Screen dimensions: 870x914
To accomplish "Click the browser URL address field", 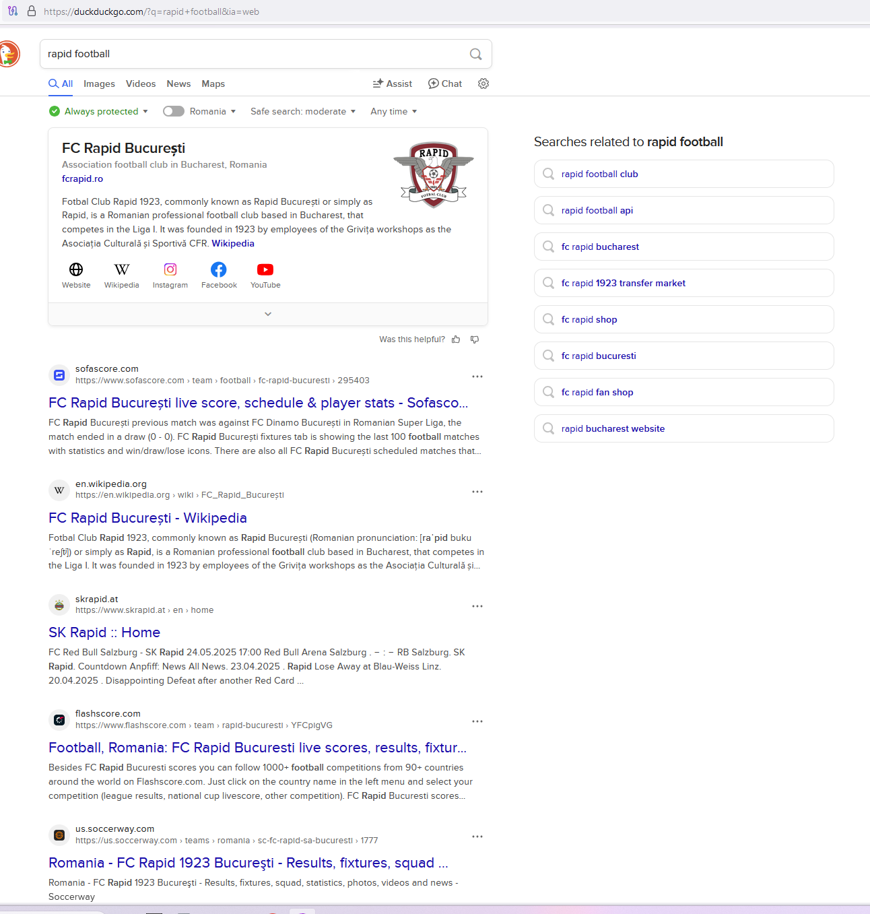I will point(152,11).
